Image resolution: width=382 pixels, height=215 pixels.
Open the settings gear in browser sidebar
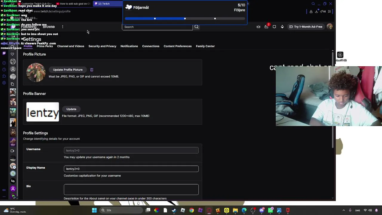point(4,83)
